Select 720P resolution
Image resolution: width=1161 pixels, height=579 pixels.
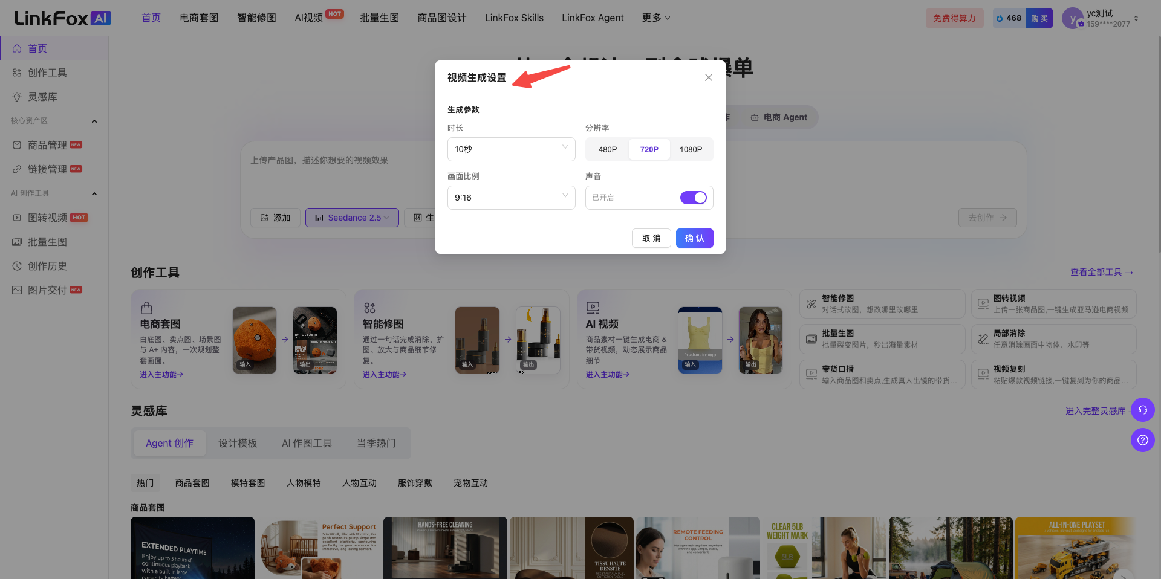[649, 149]
